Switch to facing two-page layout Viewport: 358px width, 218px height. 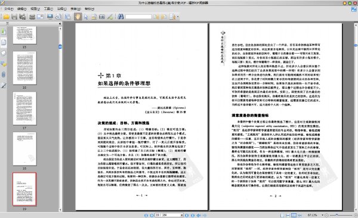pyautogui.click(x=294, y=215)
